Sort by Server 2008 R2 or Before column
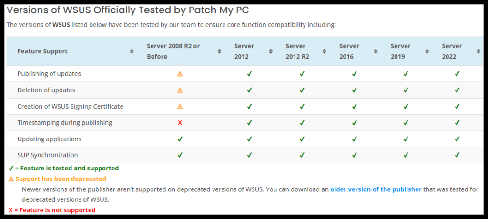The width and height of the screenshot is (488, 219). click(x=219, y=51)
